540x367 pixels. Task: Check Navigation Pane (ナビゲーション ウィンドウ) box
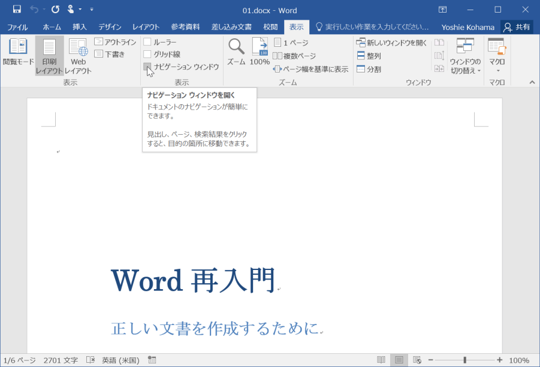pos(147,66)
